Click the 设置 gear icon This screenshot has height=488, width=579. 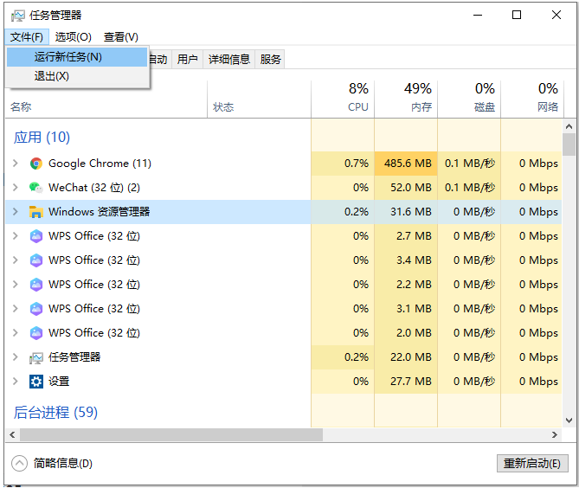click(x=35, y=382)
